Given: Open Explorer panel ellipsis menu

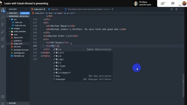Looking at the screenshot, I should pyautogui.click(x=26, y=9).
